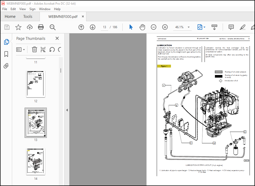Viewport: 255px width, 186px height.
Task: Activate the selection arrow tool
Action: pyautogui.click(x=131, y=27)
